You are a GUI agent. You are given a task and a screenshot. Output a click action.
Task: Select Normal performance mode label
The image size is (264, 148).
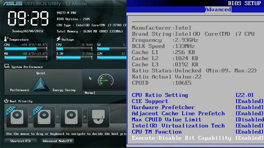[x=90, y=93]
